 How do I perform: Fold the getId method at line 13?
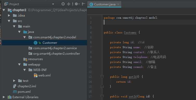pos(102,77)
